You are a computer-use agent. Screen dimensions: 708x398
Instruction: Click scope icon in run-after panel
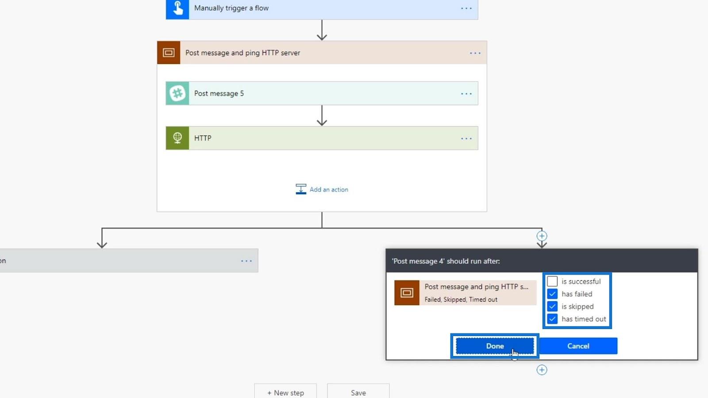tap(407, 293)
